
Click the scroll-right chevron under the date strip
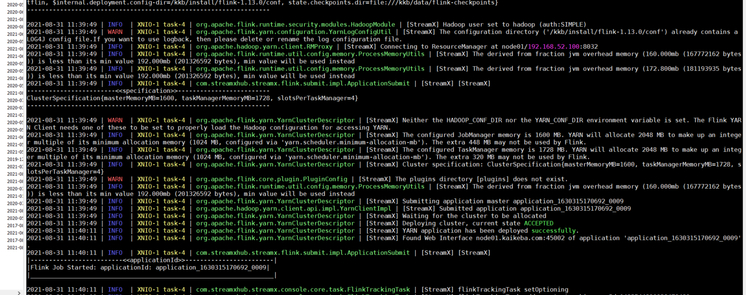click(x=19, y=293)
